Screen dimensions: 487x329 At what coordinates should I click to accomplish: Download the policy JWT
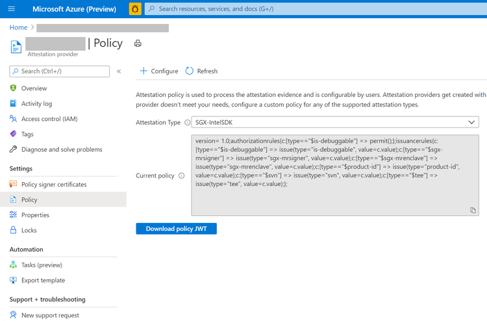pyautogui.click(x=176, y=229)
